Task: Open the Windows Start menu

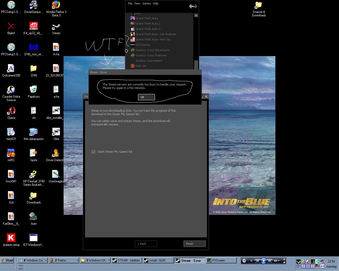Action: click(7, 260)
